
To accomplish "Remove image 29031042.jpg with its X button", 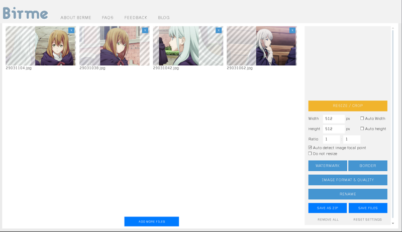I will click(x=219, y=30).
